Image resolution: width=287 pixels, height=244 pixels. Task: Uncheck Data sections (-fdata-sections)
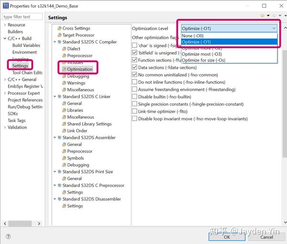click(x=134, y=67)
